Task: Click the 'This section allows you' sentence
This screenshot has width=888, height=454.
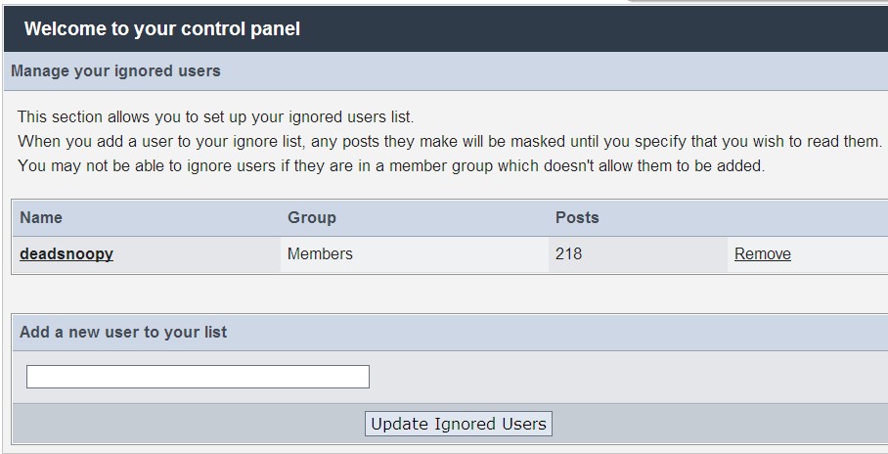Action: (x=216, y=117)
